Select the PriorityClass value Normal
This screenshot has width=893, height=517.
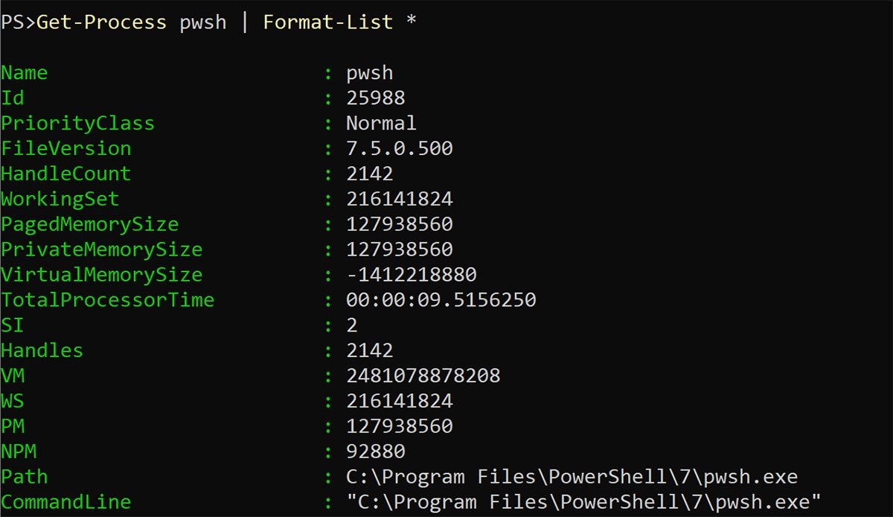[381, 123]
